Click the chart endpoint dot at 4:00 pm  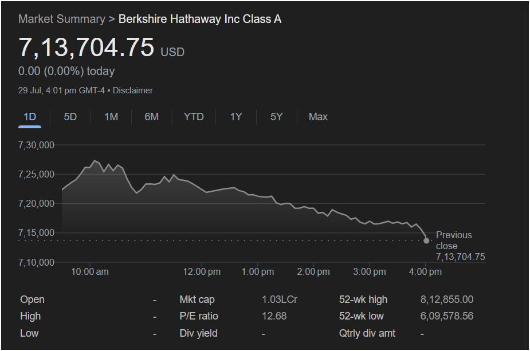pyautogui.click(x=426, y=240)
